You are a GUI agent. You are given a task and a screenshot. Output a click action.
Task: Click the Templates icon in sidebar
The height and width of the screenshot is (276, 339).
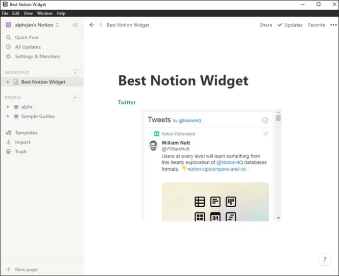click(x=9, y=133)
